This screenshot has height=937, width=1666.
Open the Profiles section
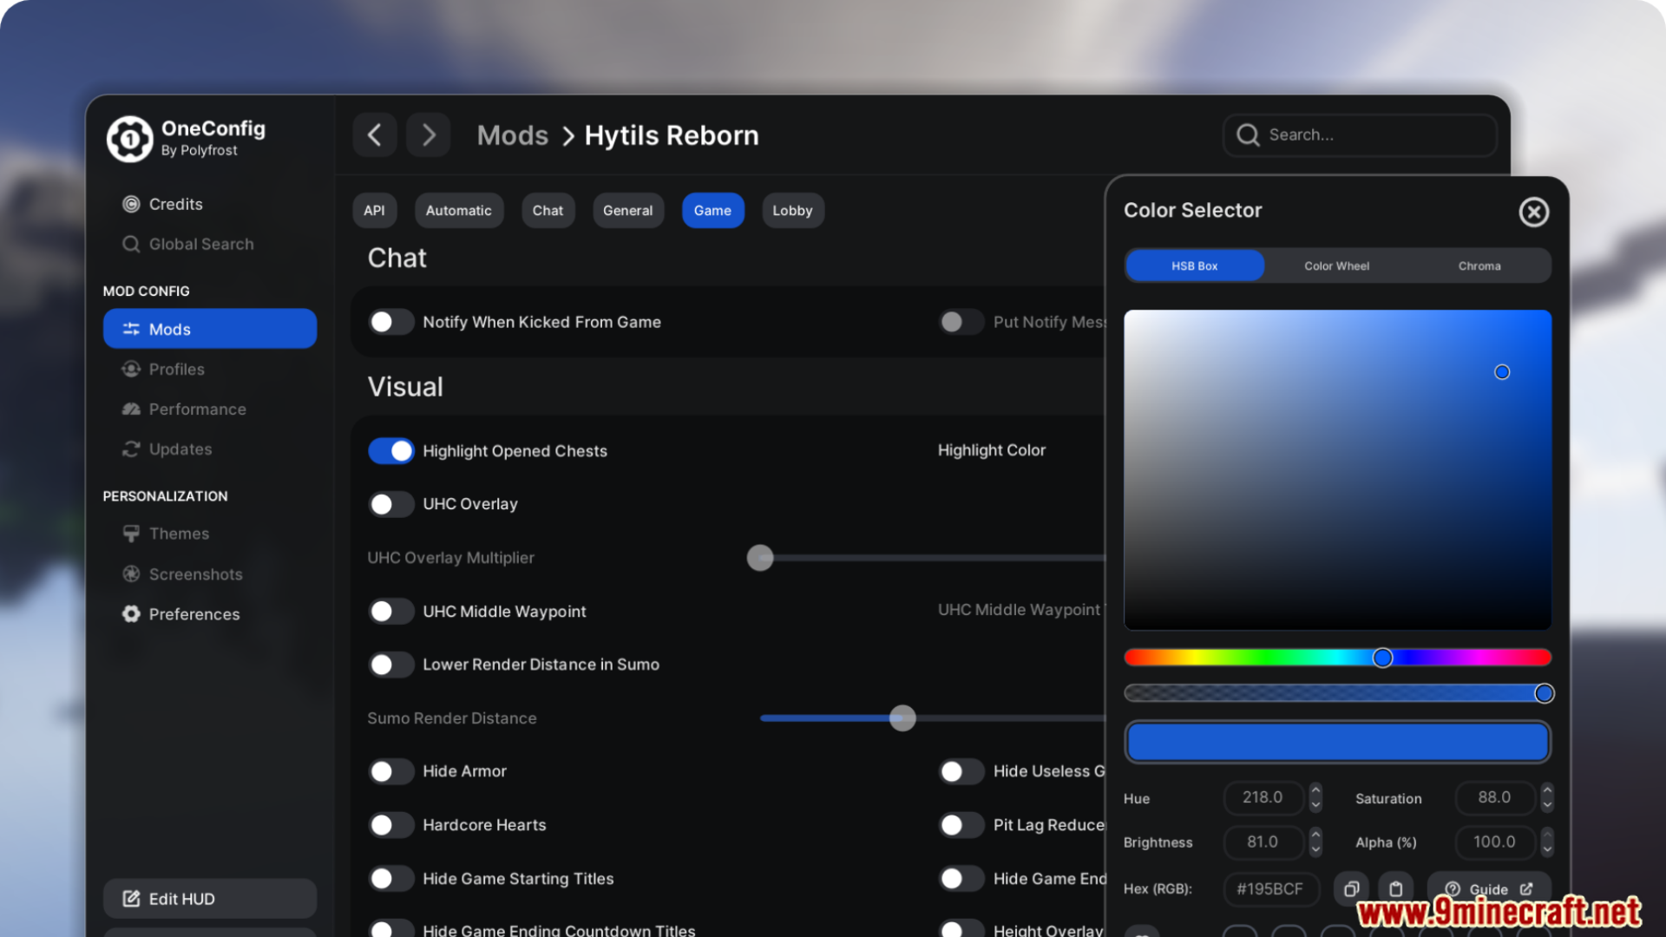pos(163,369)
